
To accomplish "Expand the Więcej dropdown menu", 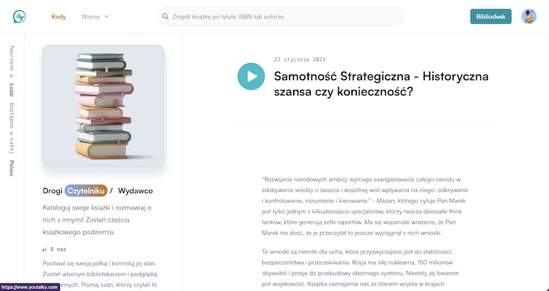I will (x=95, y=16).
